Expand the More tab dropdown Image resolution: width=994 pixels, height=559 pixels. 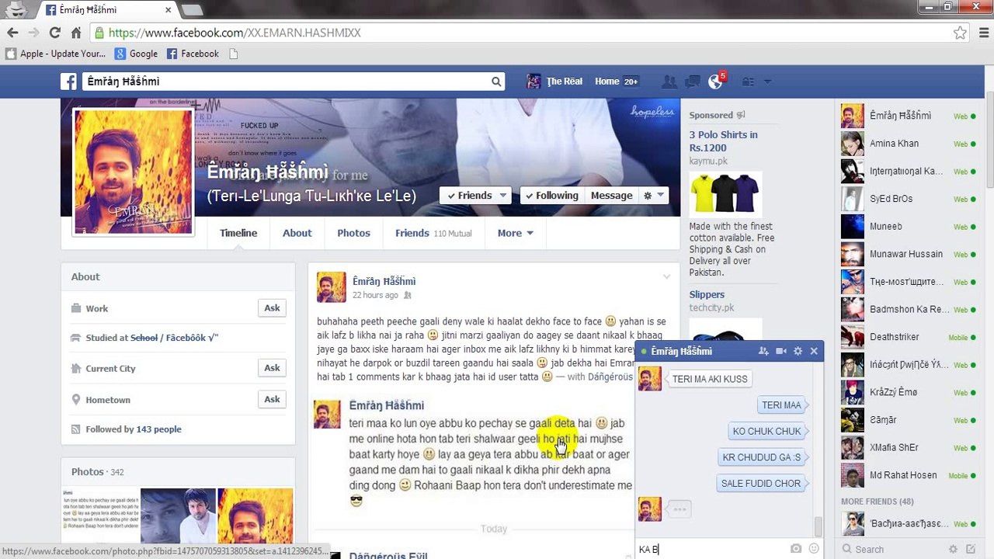[516, 233]
